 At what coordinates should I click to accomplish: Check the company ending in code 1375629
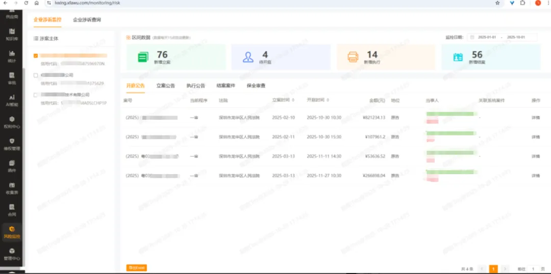click(36, 75)
